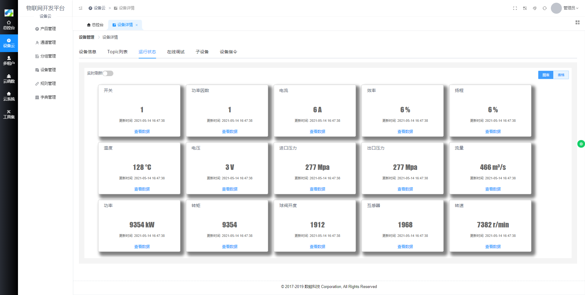Click the refresh icon in top bar
Viewport: 585px width, 295px height.
544,8
